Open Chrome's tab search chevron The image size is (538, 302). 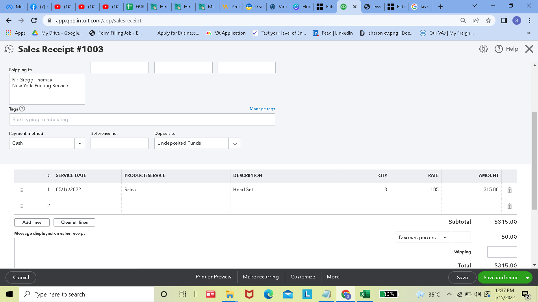coord(474,6)
